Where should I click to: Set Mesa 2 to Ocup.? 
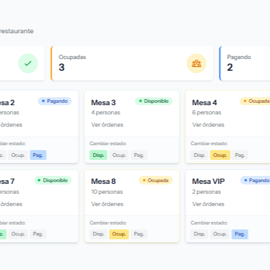click(x=18, y=155)
